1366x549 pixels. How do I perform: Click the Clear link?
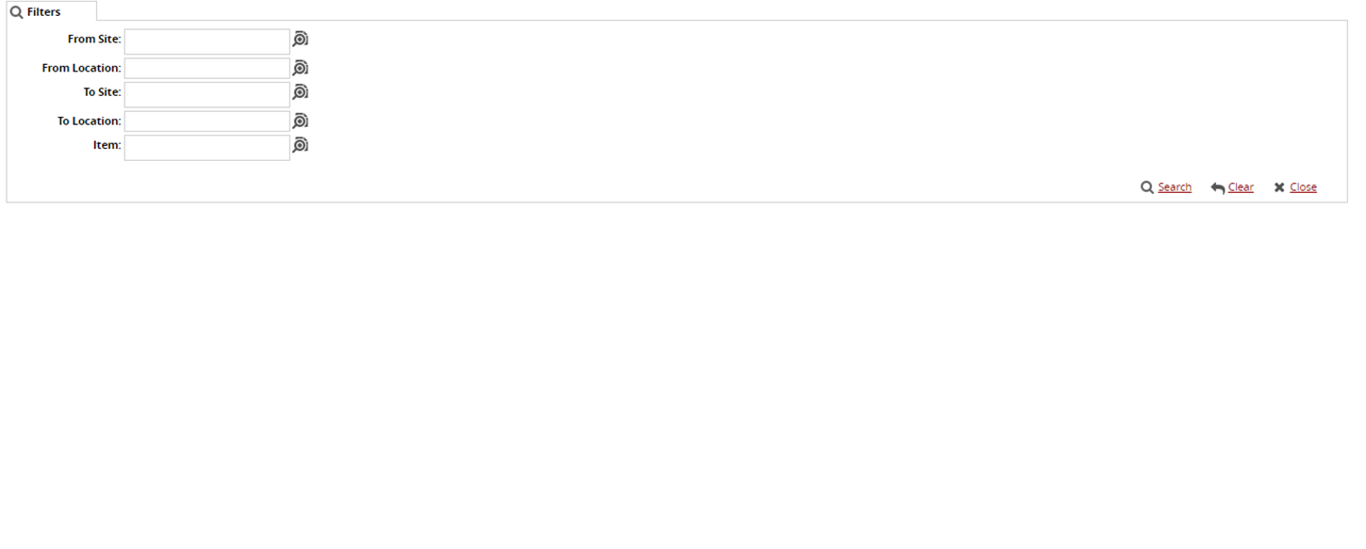pos(1241,187)
